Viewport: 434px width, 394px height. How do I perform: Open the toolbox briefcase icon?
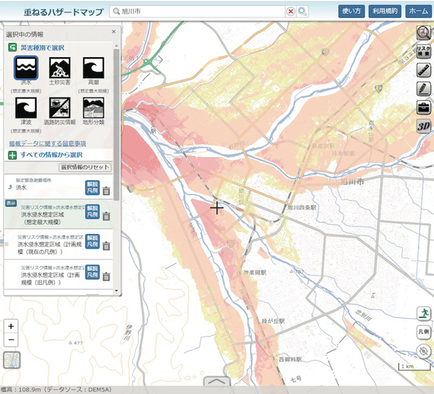click(424, 107)
